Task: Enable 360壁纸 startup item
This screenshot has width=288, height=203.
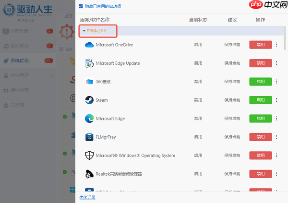Action: [261, 82]
